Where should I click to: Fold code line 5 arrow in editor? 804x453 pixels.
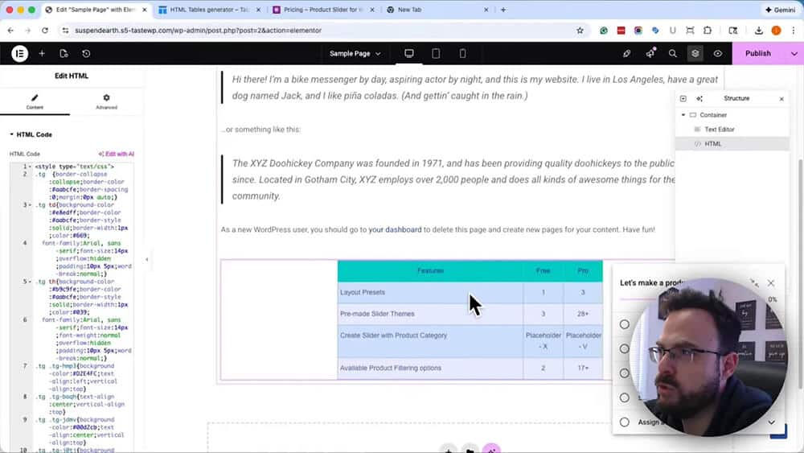tap(30, 282)
